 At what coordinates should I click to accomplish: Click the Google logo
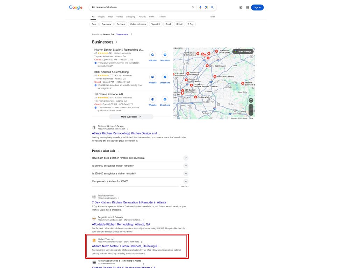tap(76, 7)
